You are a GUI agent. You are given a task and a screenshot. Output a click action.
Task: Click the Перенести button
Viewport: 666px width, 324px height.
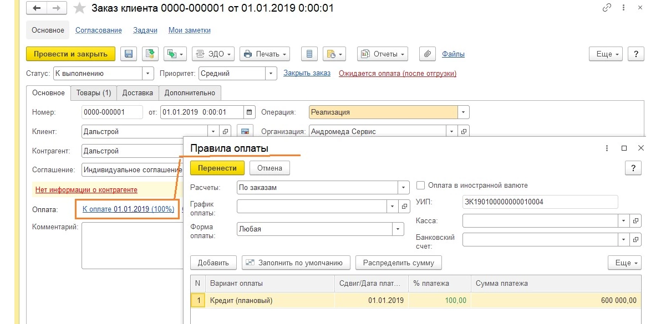coord(217,168)
